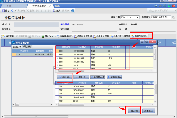
Task: Click 参考历史价格信息 button
Action: click(x=120, y=36)
